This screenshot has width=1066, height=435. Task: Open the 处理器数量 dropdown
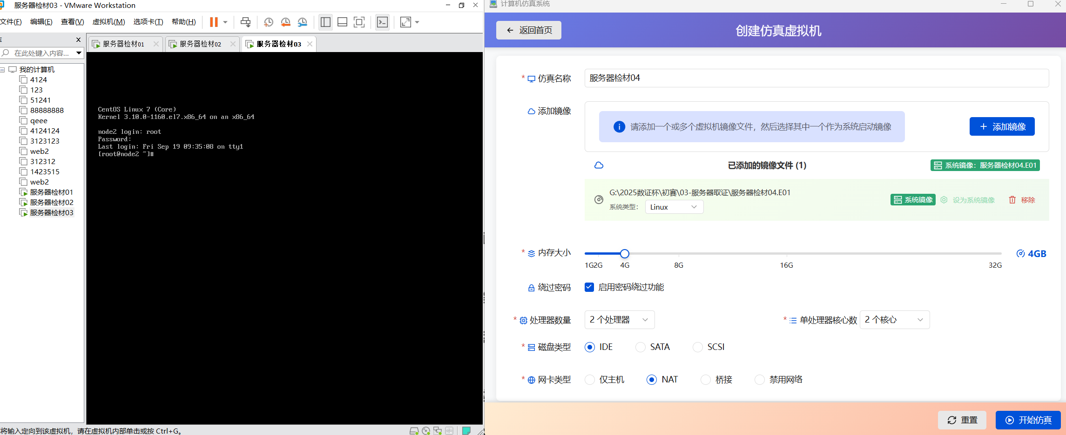pos(619,320)
